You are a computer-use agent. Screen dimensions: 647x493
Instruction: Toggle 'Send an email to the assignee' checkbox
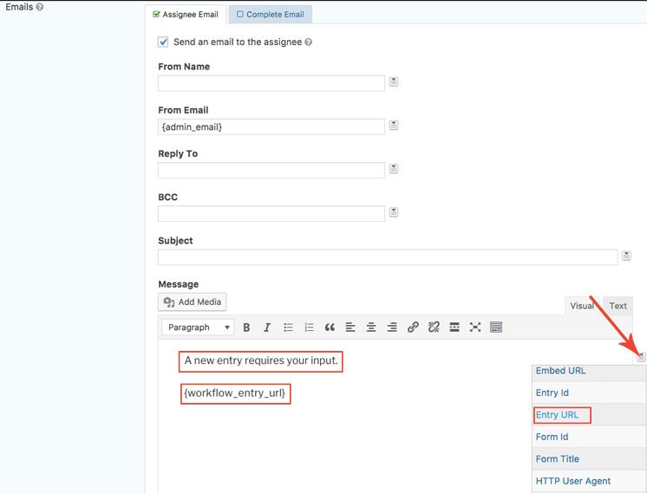coord(163,42)
